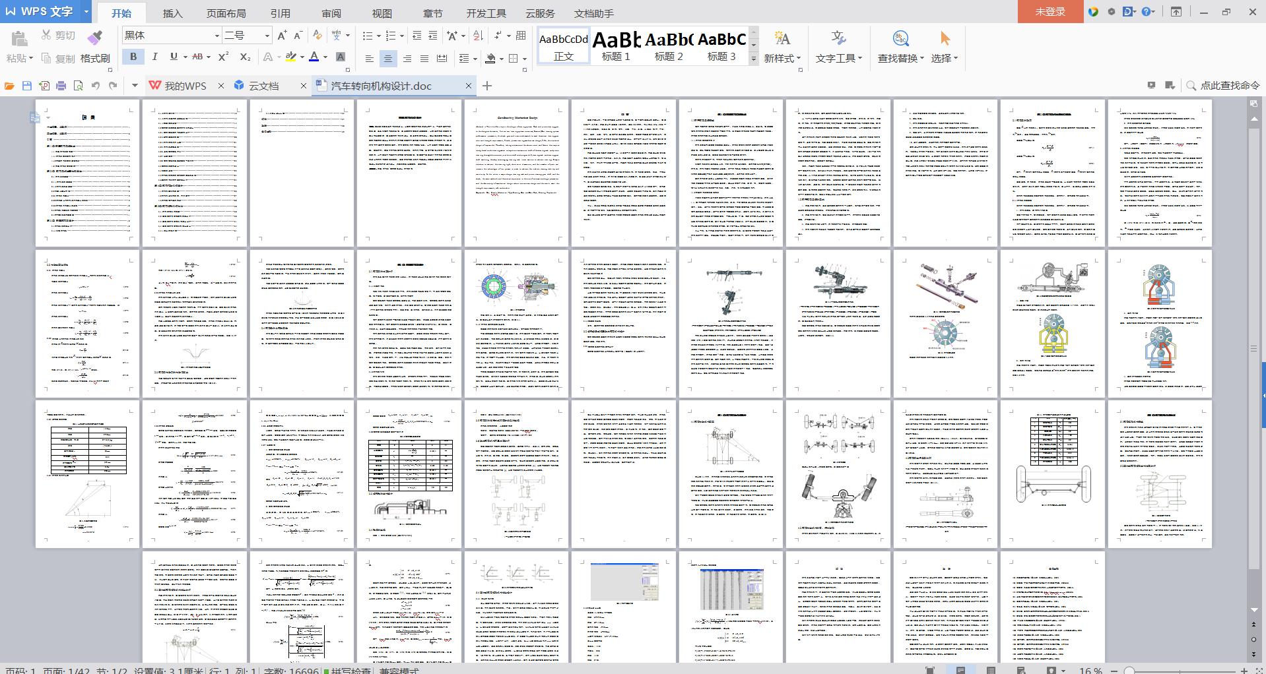The height and width of the screenshot is (674, 1266).
Task: Click the 未登录 login button
Action: tap(1050, 12)
